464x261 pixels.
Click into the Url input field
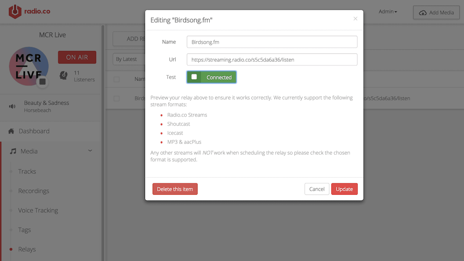pyautogui.click(x=272, y=59)
